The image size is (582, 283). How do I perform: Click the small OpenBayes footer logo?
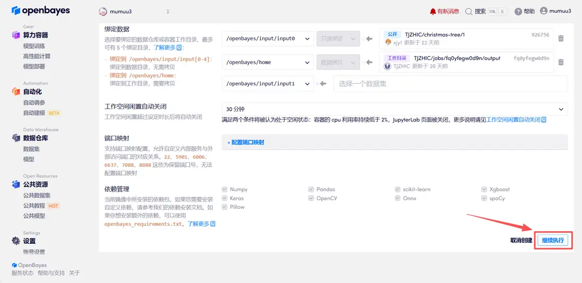pyautogui.click(x=14, y=265)
